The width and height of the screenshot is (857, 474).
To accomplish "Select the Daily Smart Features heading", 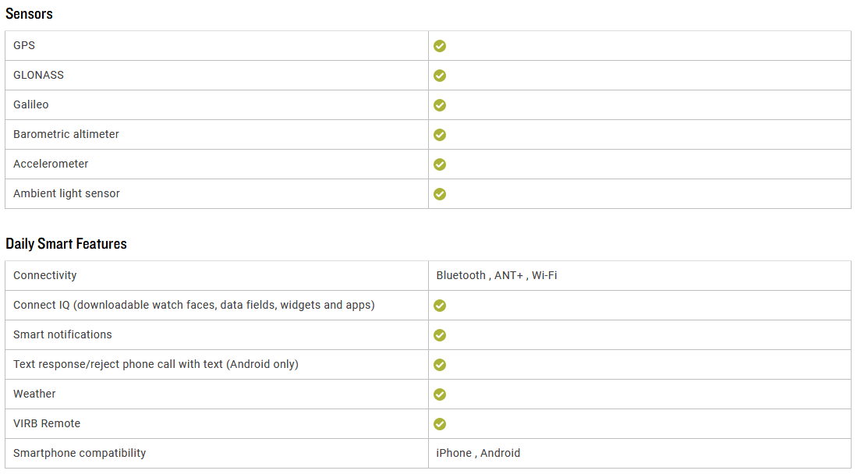I will coord(66,244).
